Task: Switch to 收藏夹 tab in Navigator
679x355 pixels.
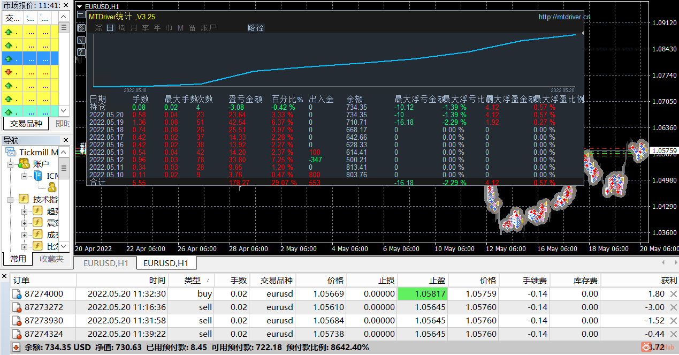Action: coord(51,259)
